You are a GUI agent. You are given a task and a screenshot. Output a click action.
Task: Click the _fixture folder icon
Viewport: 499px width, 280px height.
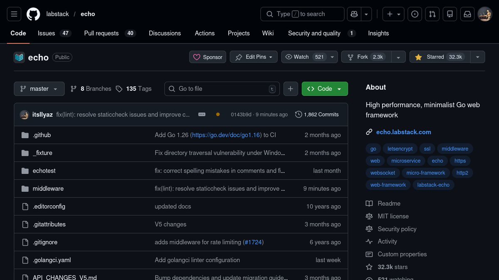click(25, 153)
